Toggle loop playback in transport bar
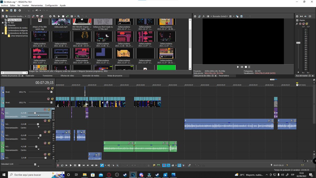 [x=62, y=165]
